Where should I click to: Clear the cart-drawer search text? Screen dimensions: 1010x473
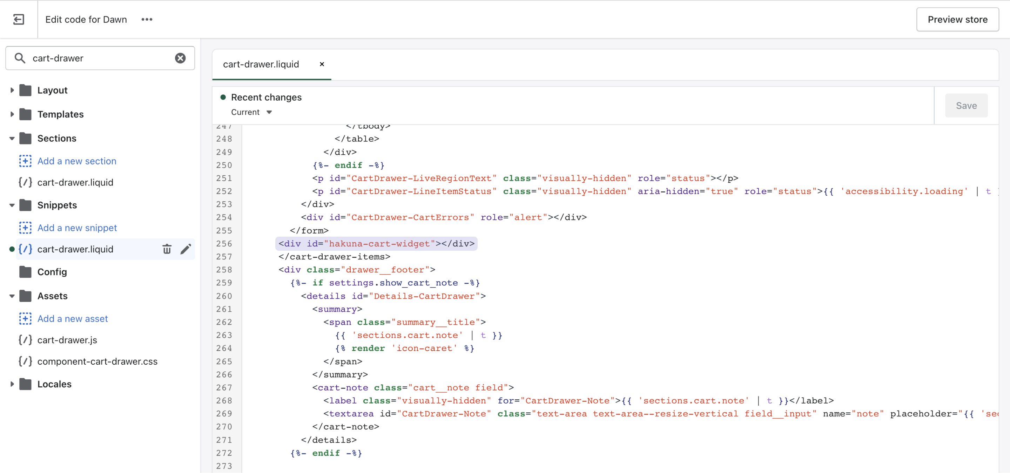(x=180, y=58)
